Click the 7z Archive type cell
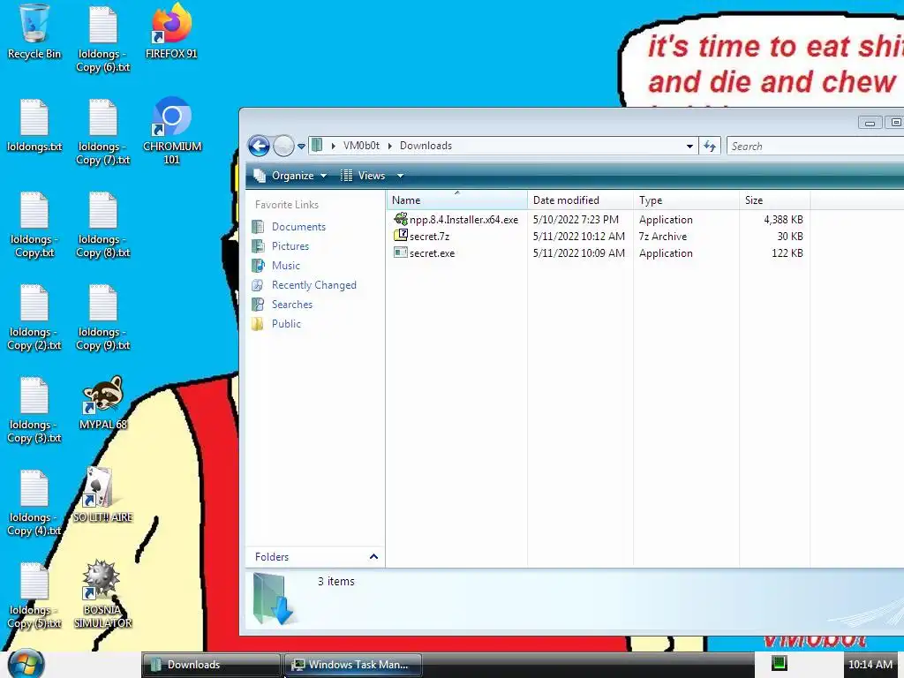Image resolution: width=904 pixels, height=678 pixels. coord(662,237)
